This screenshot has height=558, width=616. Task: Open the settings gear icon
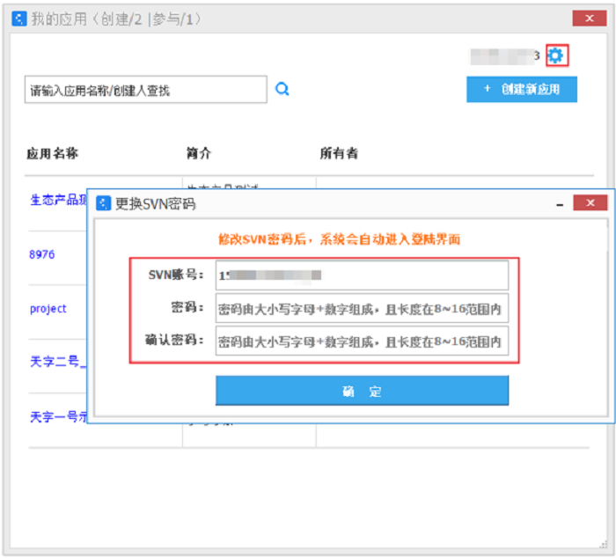[x=555, y=56]
